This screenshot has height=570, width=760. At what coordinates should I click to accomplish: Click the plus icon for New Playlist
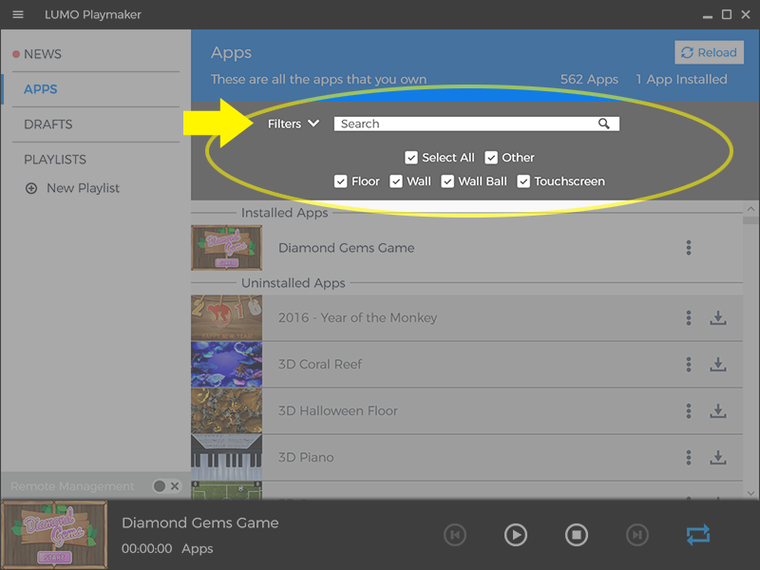pyautogui.click(x=31, y=188)
